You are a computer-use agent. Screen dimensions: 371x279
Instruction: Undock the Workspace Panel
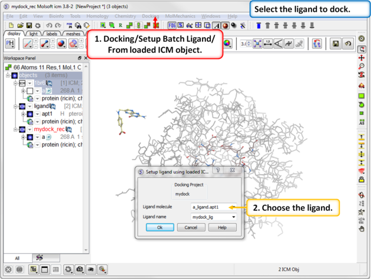click(79, 58)
